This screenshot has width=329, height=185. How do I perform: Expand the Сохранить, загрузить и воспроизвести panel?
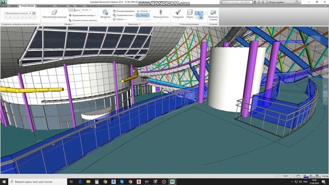(x=21, y=24)
